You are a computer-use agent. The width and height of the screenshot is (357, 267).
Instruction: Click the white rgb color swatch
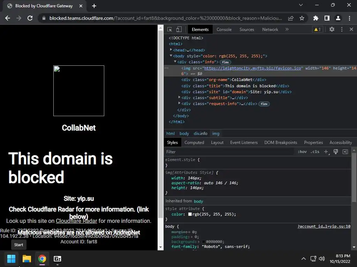pos(190,214)
